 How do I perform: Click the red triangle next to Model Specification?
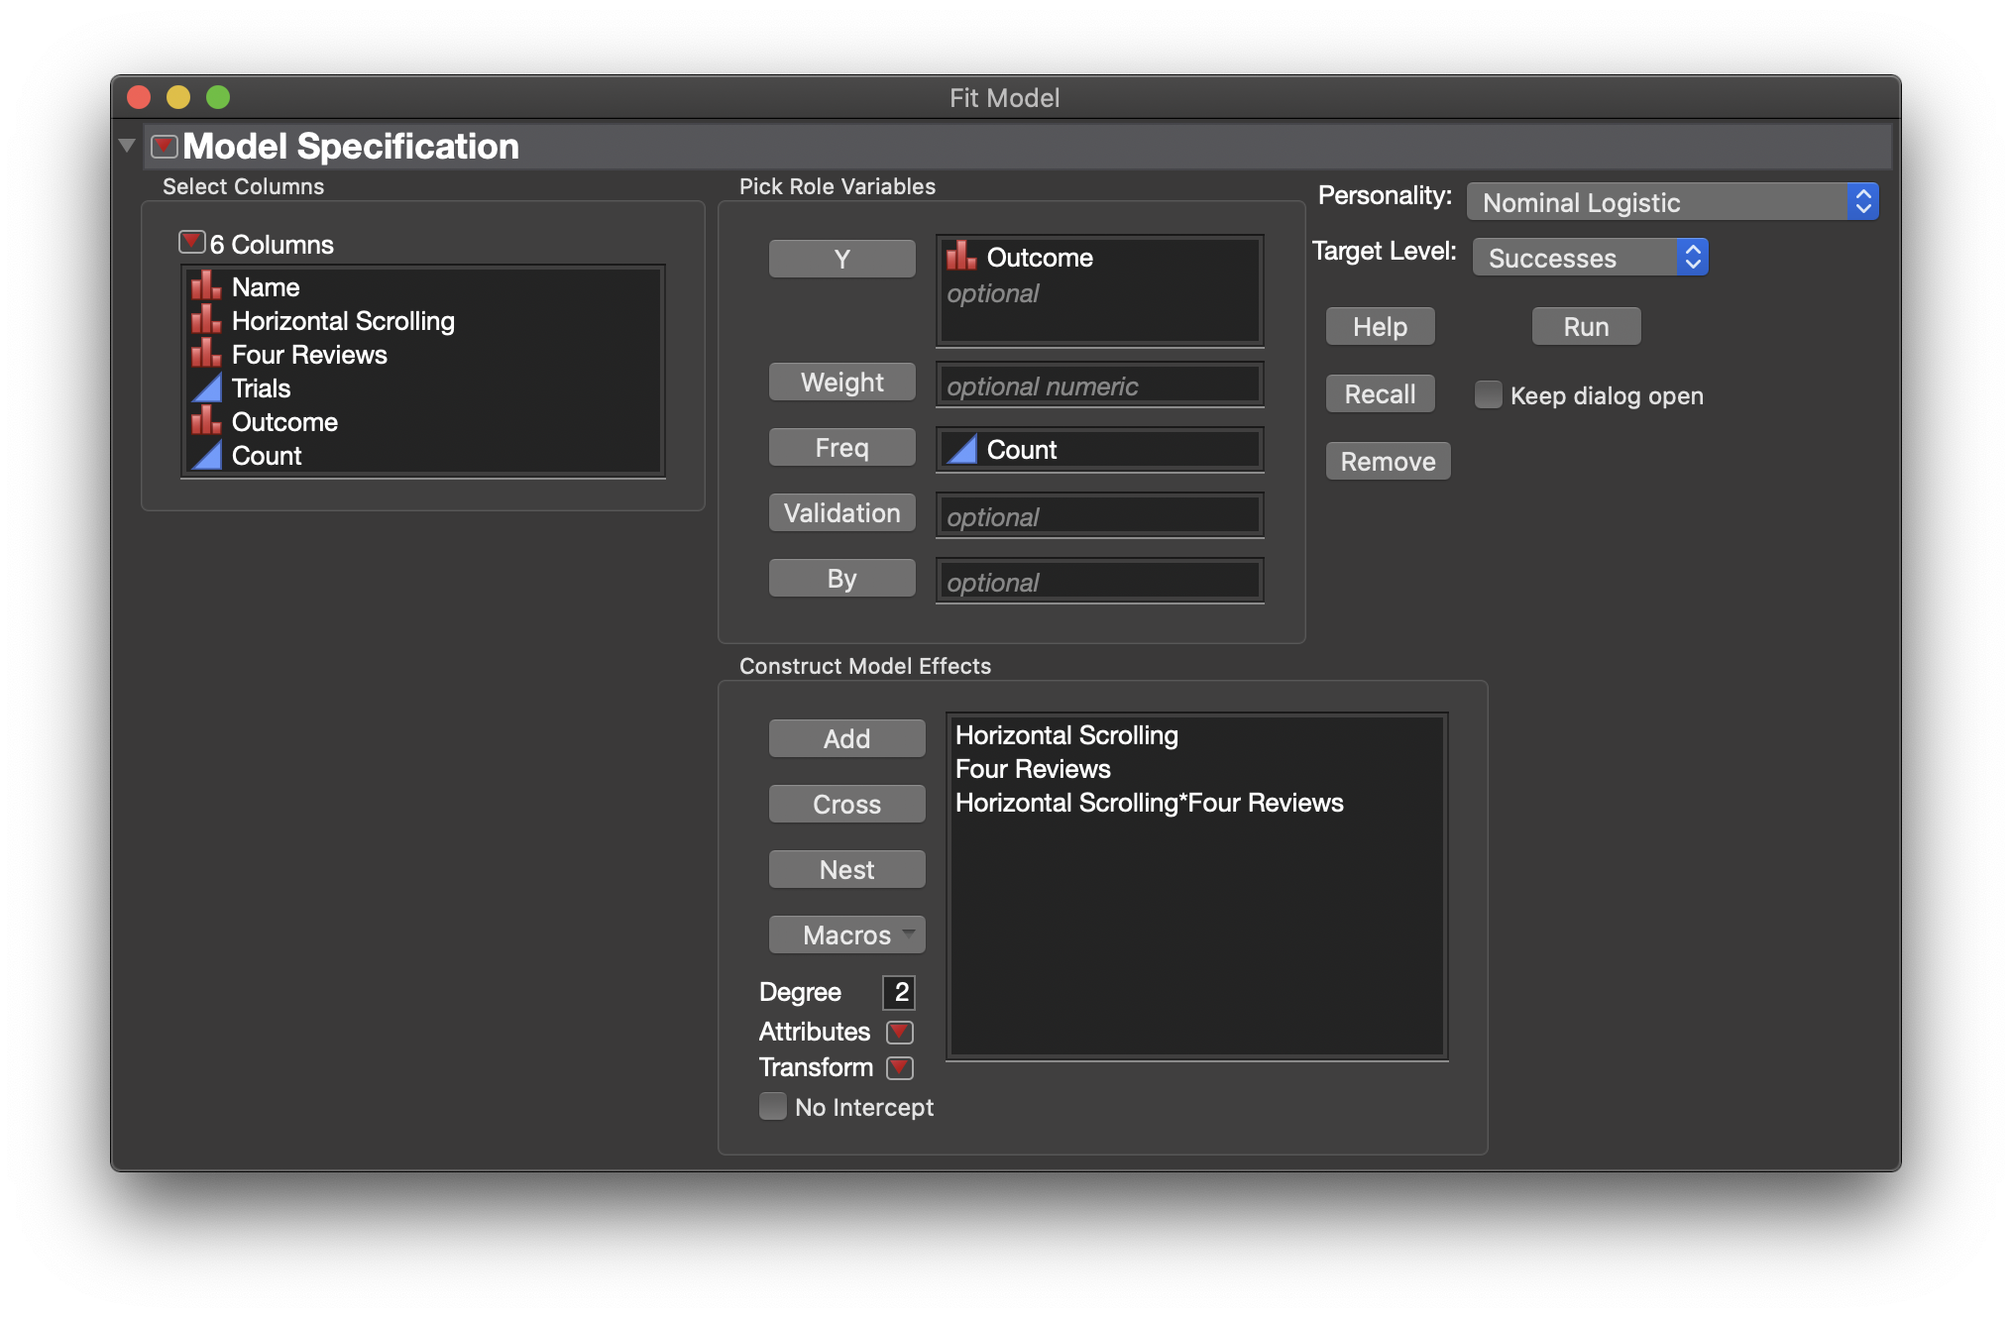click(165, 147)
